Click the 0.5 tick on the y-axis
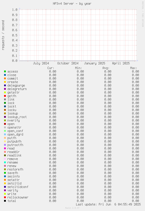The height and width of the screenshot is (211, 145). [x=15, y=35]
